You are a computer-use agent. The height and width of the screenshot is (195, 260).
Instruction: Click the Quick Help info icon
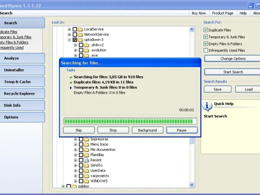coord(207,106)
